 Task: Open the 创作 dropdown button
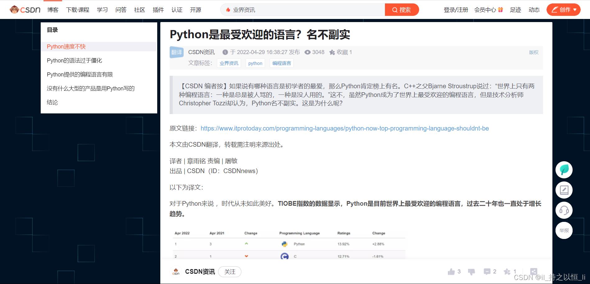pos(564,10)
